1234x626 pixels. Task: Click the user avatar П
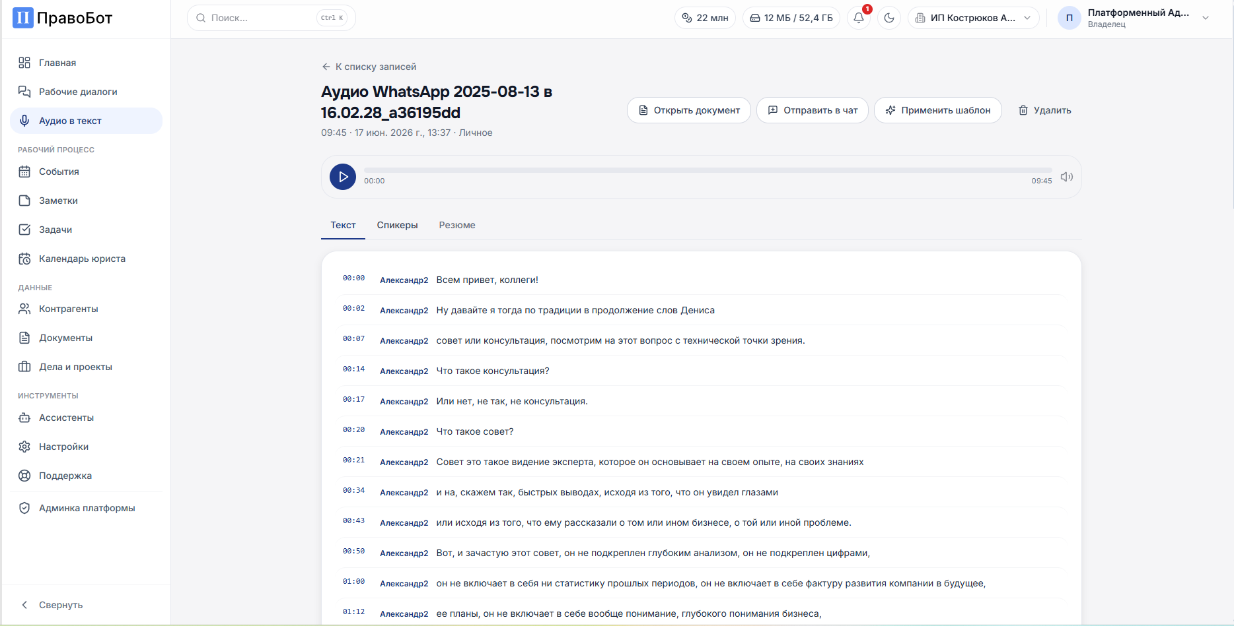coord(1070,18)
